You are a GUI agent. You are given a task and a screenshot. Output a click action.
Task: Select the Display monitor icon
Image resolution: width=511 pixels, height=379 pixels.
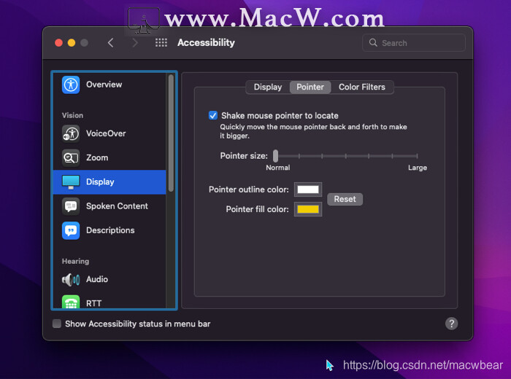tap(71, 182)
